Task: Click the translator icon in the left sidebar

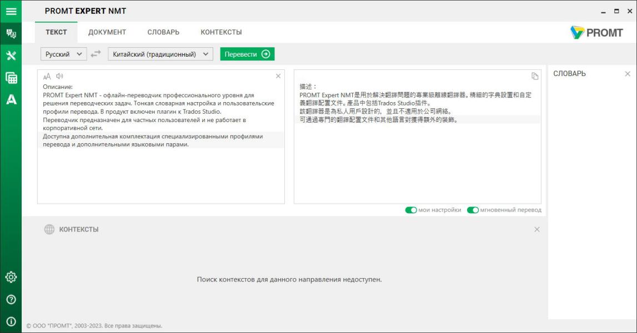Action: (11, 33)
